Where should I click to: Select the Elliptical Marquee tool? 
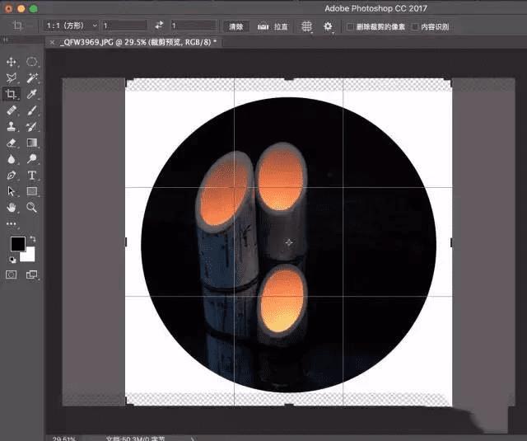point(32,62)
